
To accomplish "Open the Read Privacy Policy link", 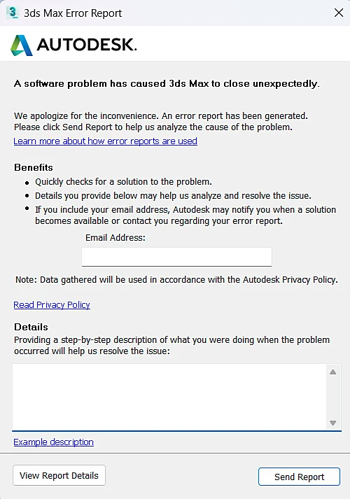I will coord(52,305).
